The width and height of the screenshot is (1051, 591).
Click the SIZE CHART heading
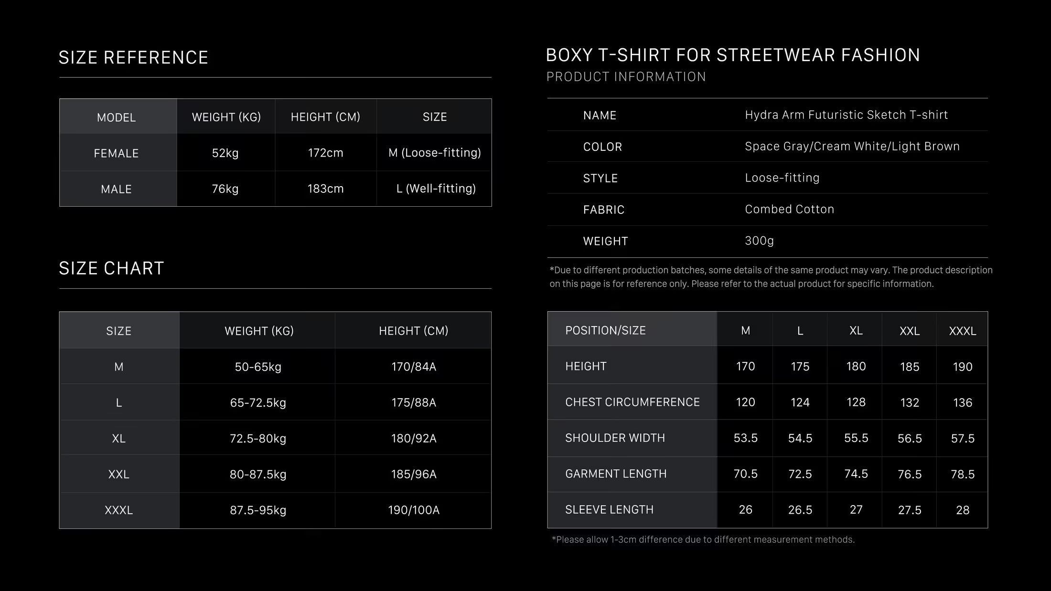point(111,268)
